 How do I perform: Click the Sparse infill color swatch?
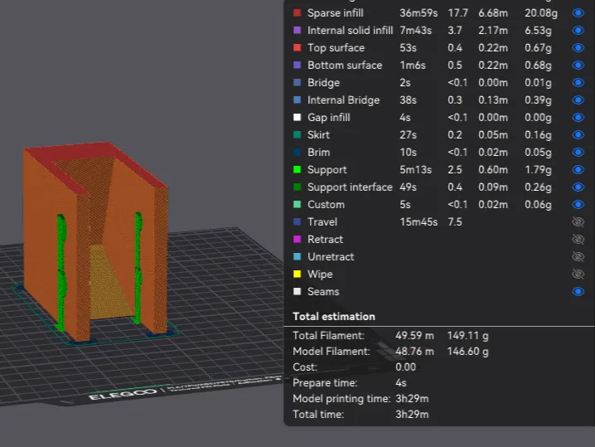(297, 12)
